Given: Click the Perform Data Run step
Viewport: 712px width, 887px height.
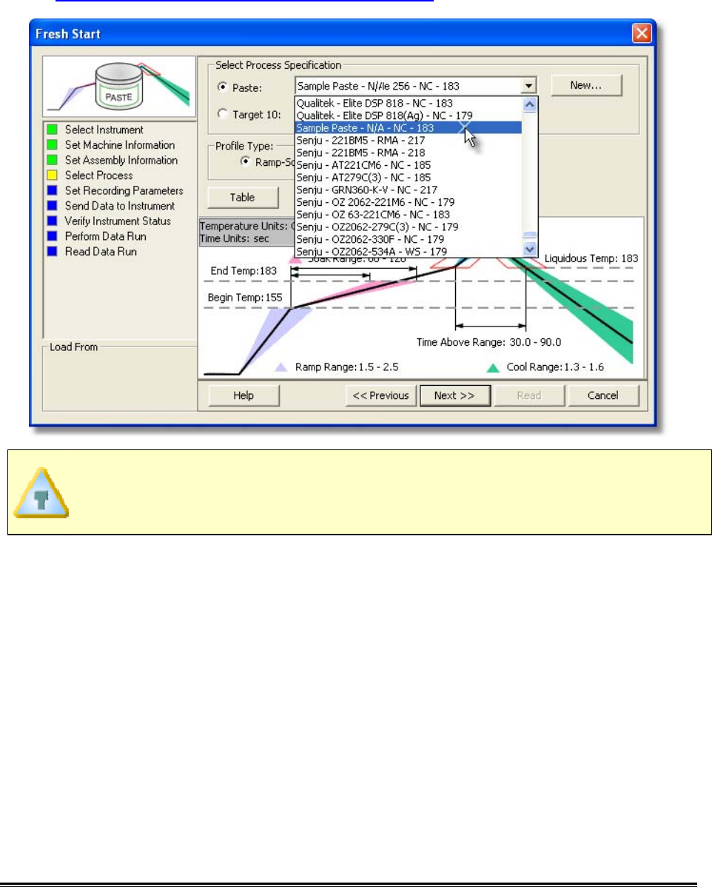Looking at the screenshot, I should pyautogui.click(x=106, y=236).
